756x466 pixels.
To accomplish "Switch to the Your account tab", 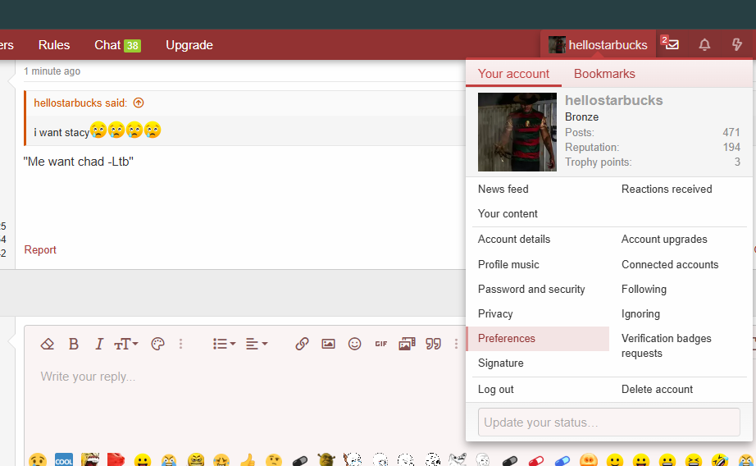I will 513,74.
